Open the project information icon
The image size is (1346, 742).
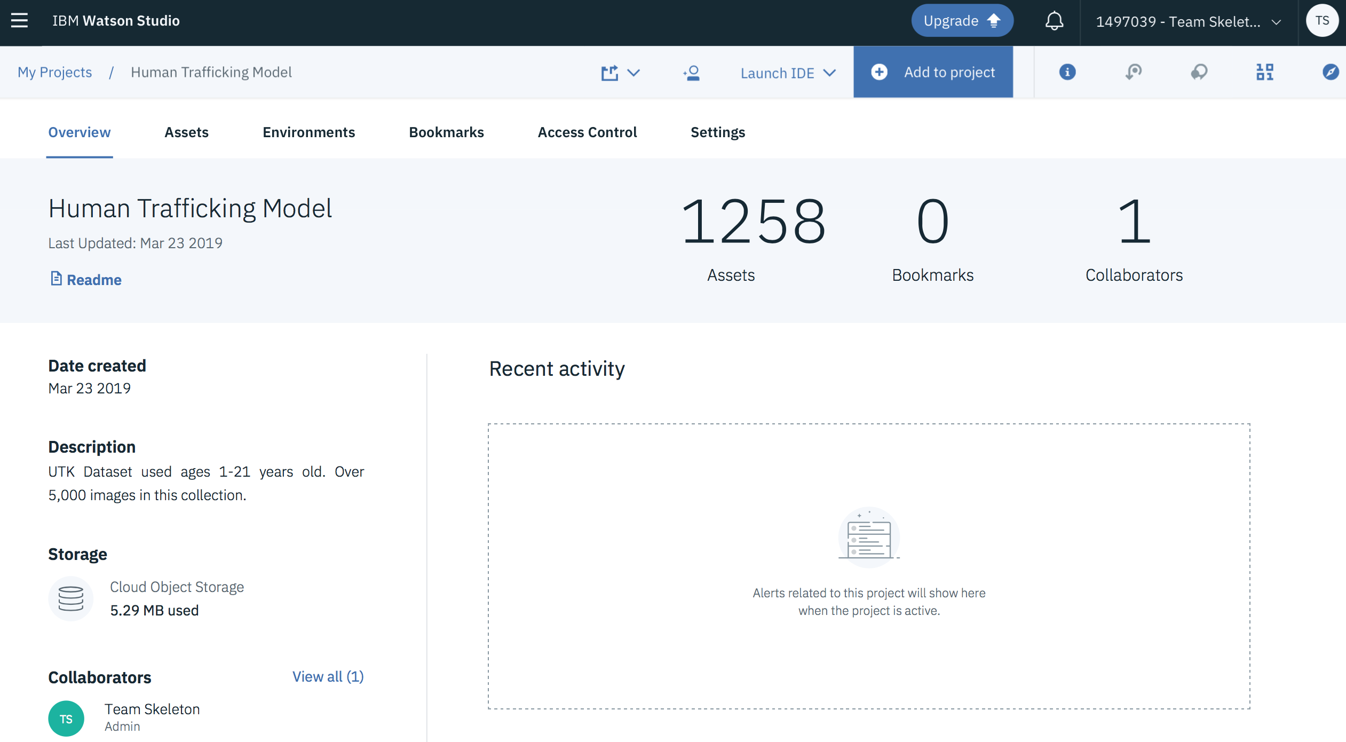1067,72
